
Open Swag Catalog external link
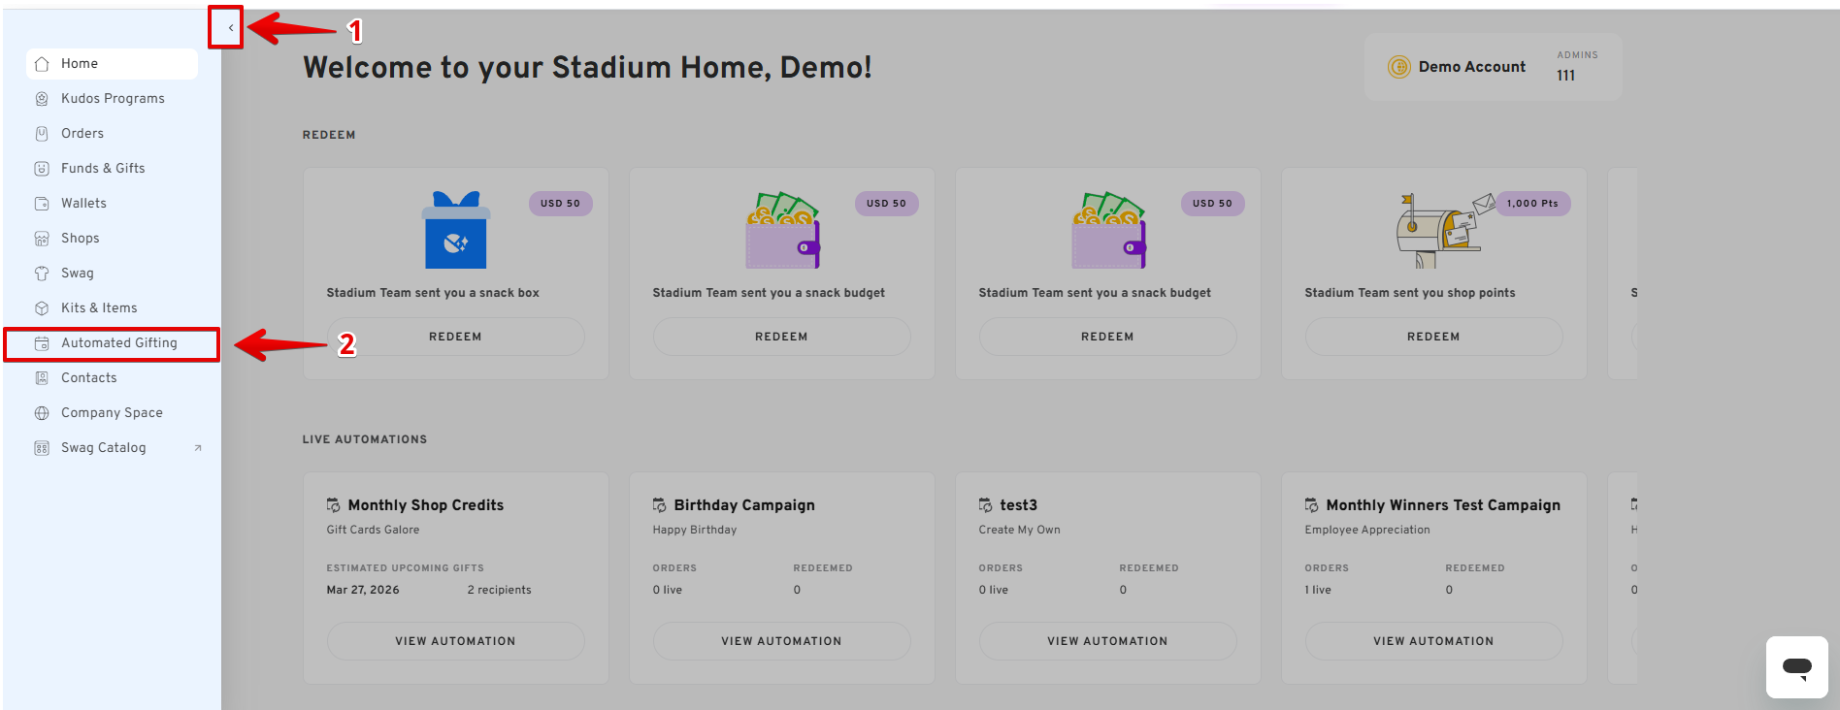coord(104,448)
